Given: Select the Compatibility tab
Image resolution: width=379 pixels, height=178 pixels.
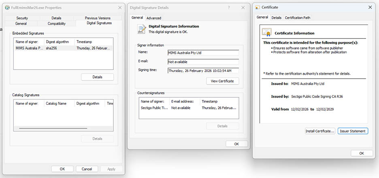Looking at the screenshot, I should pos(56,23).
